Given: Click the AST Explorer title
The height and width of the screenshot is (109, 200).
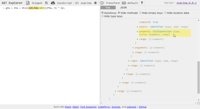Looking at the screenshot, I should point(12,3).
